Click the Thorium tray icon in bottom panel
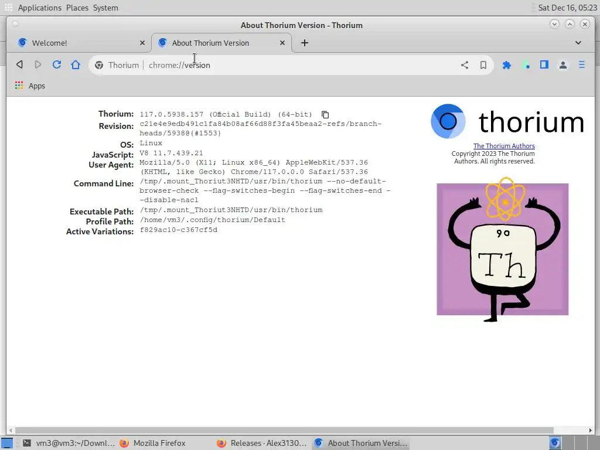Viewport: 600px width, 450px height. tap(555, 443)
